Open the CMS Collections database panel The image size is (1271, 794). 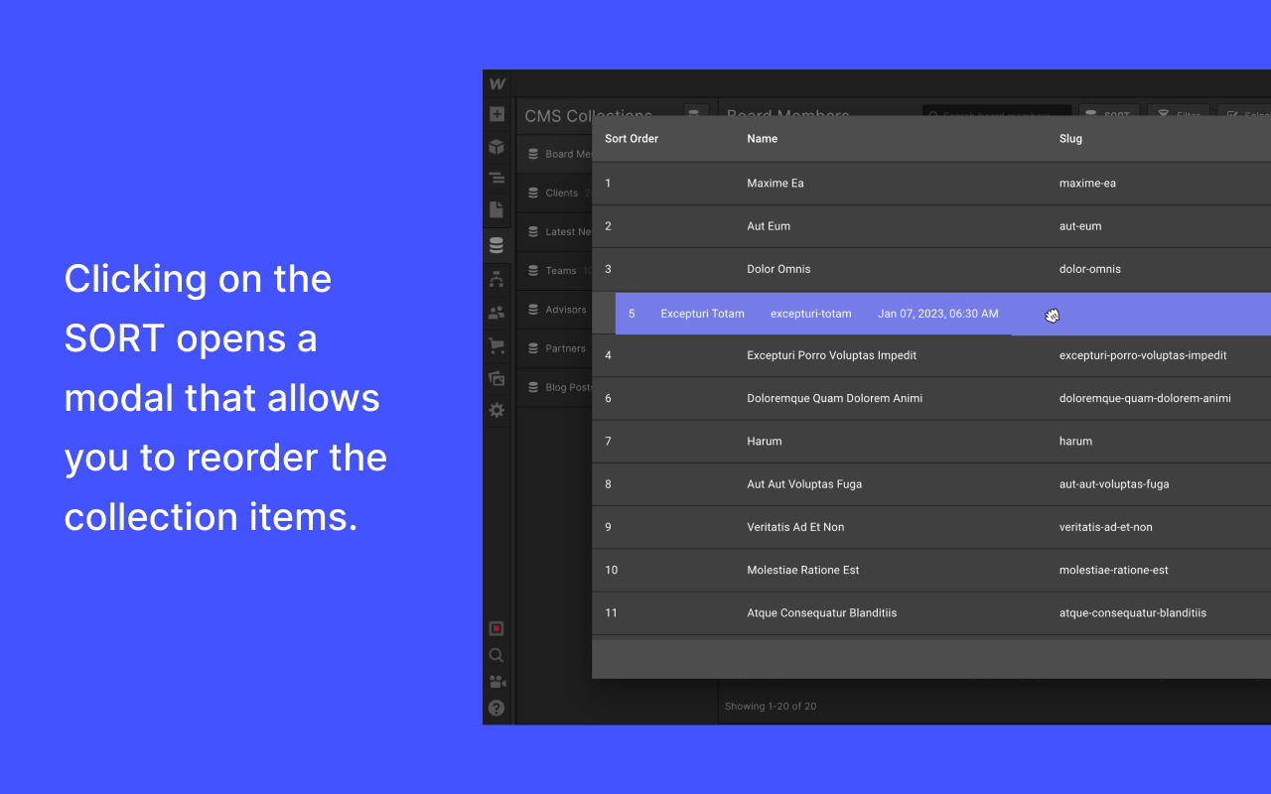[x=496, y=246]
